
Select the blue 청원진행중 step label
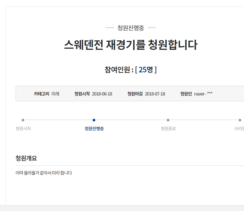94,129
